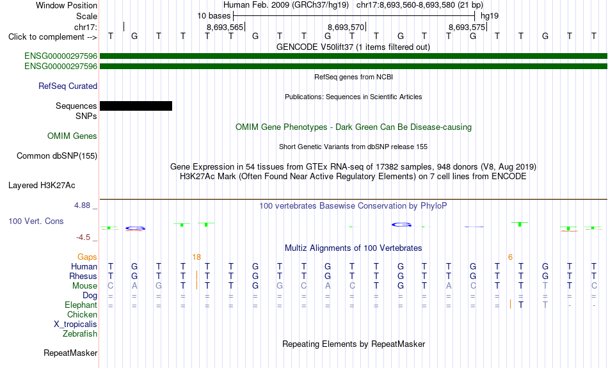
Task: Click 'RefSeq genes from NCBI' track title
Action: 353,77
